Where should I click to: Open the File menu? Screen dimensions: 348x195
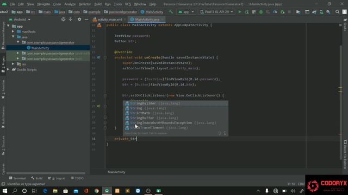point(13,4)
